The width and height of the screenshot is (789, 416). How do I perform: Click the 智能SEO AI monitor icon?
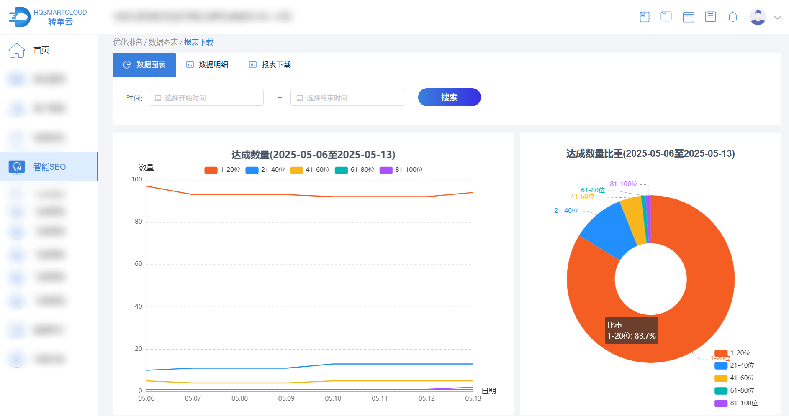(x=17, y=167)
